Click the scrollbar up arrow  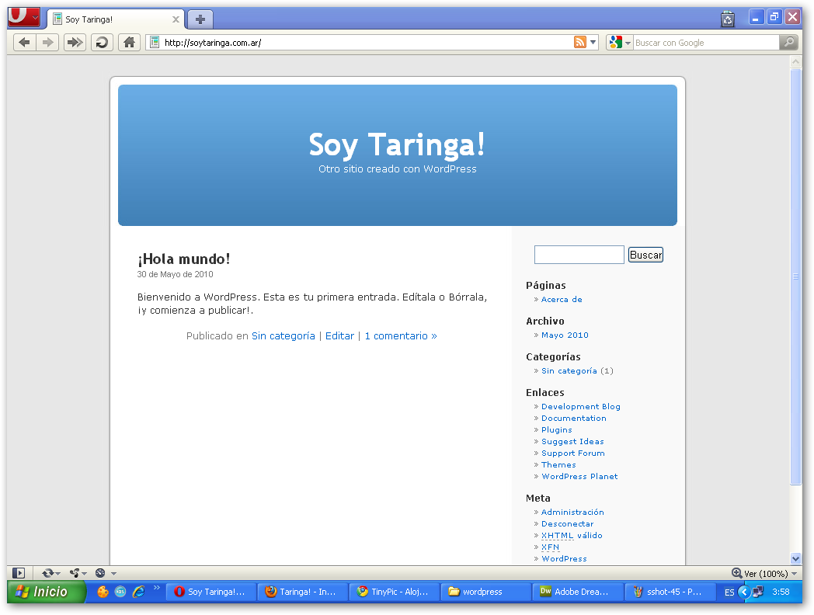point(796,62)
